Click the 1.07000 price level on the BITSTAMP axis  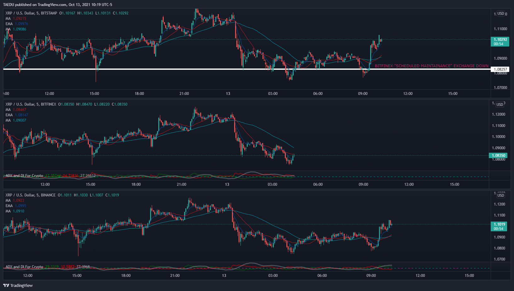click(x=500, y=88)
